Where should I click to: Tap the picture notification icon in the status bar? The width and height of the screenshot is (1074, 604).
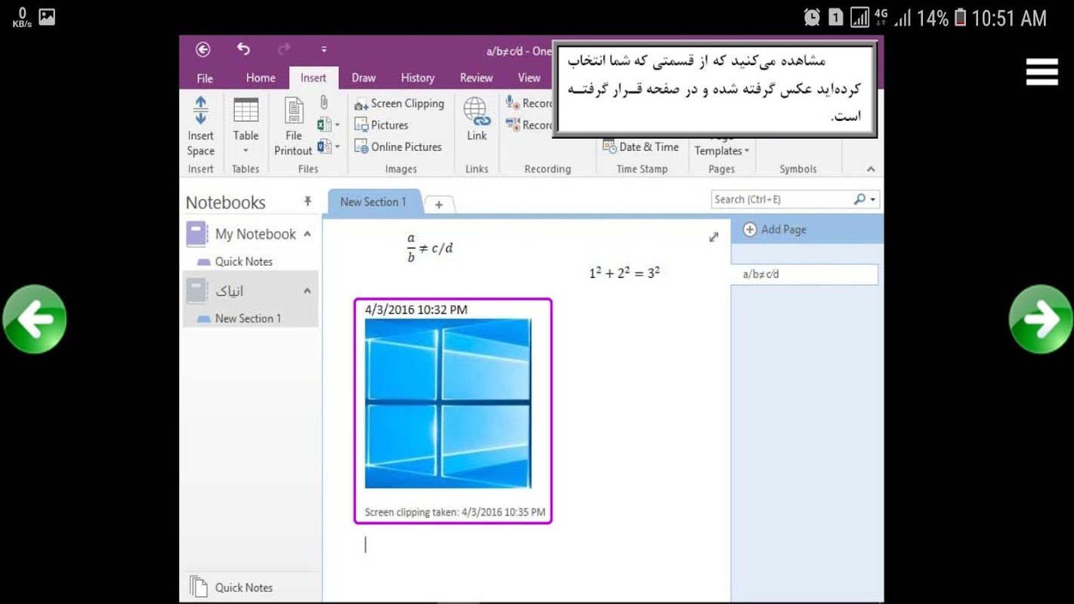(47, 17)
